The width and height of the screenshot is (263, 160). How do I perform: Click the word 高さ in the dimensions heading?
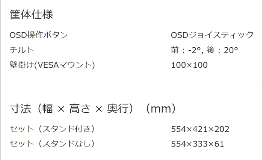click(80, 109)
